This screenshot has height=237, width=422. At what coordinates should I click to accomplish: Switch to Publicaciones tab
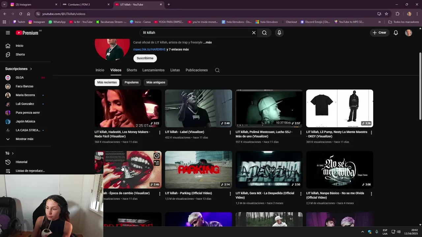point(196,70)
